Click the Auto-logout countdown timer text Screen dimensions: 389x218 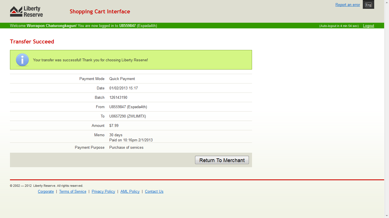[339, 26]
